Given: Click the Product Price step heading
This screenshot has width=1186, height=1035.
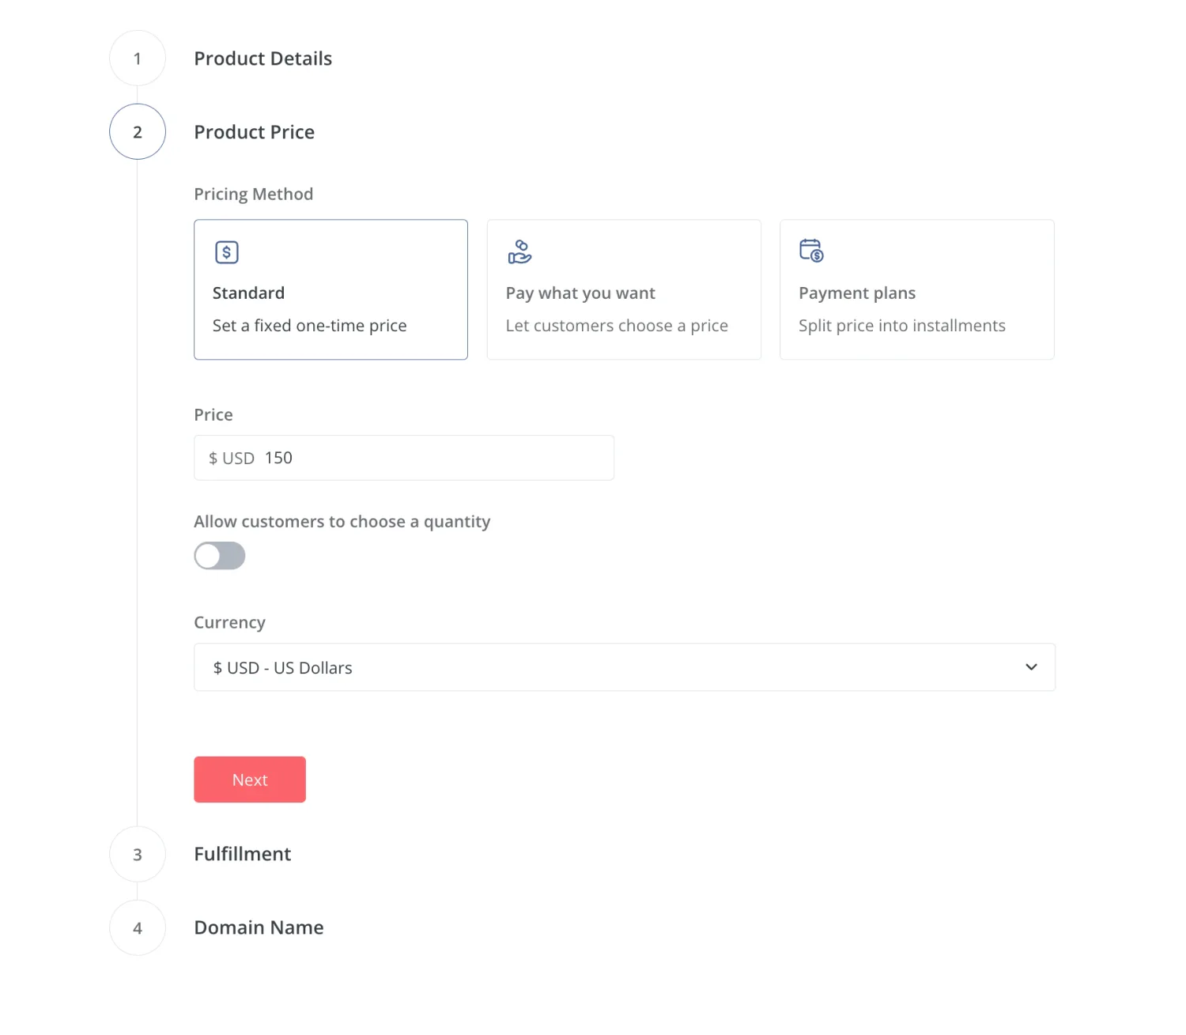Looking at the screenshot, I should pos(254,132).
